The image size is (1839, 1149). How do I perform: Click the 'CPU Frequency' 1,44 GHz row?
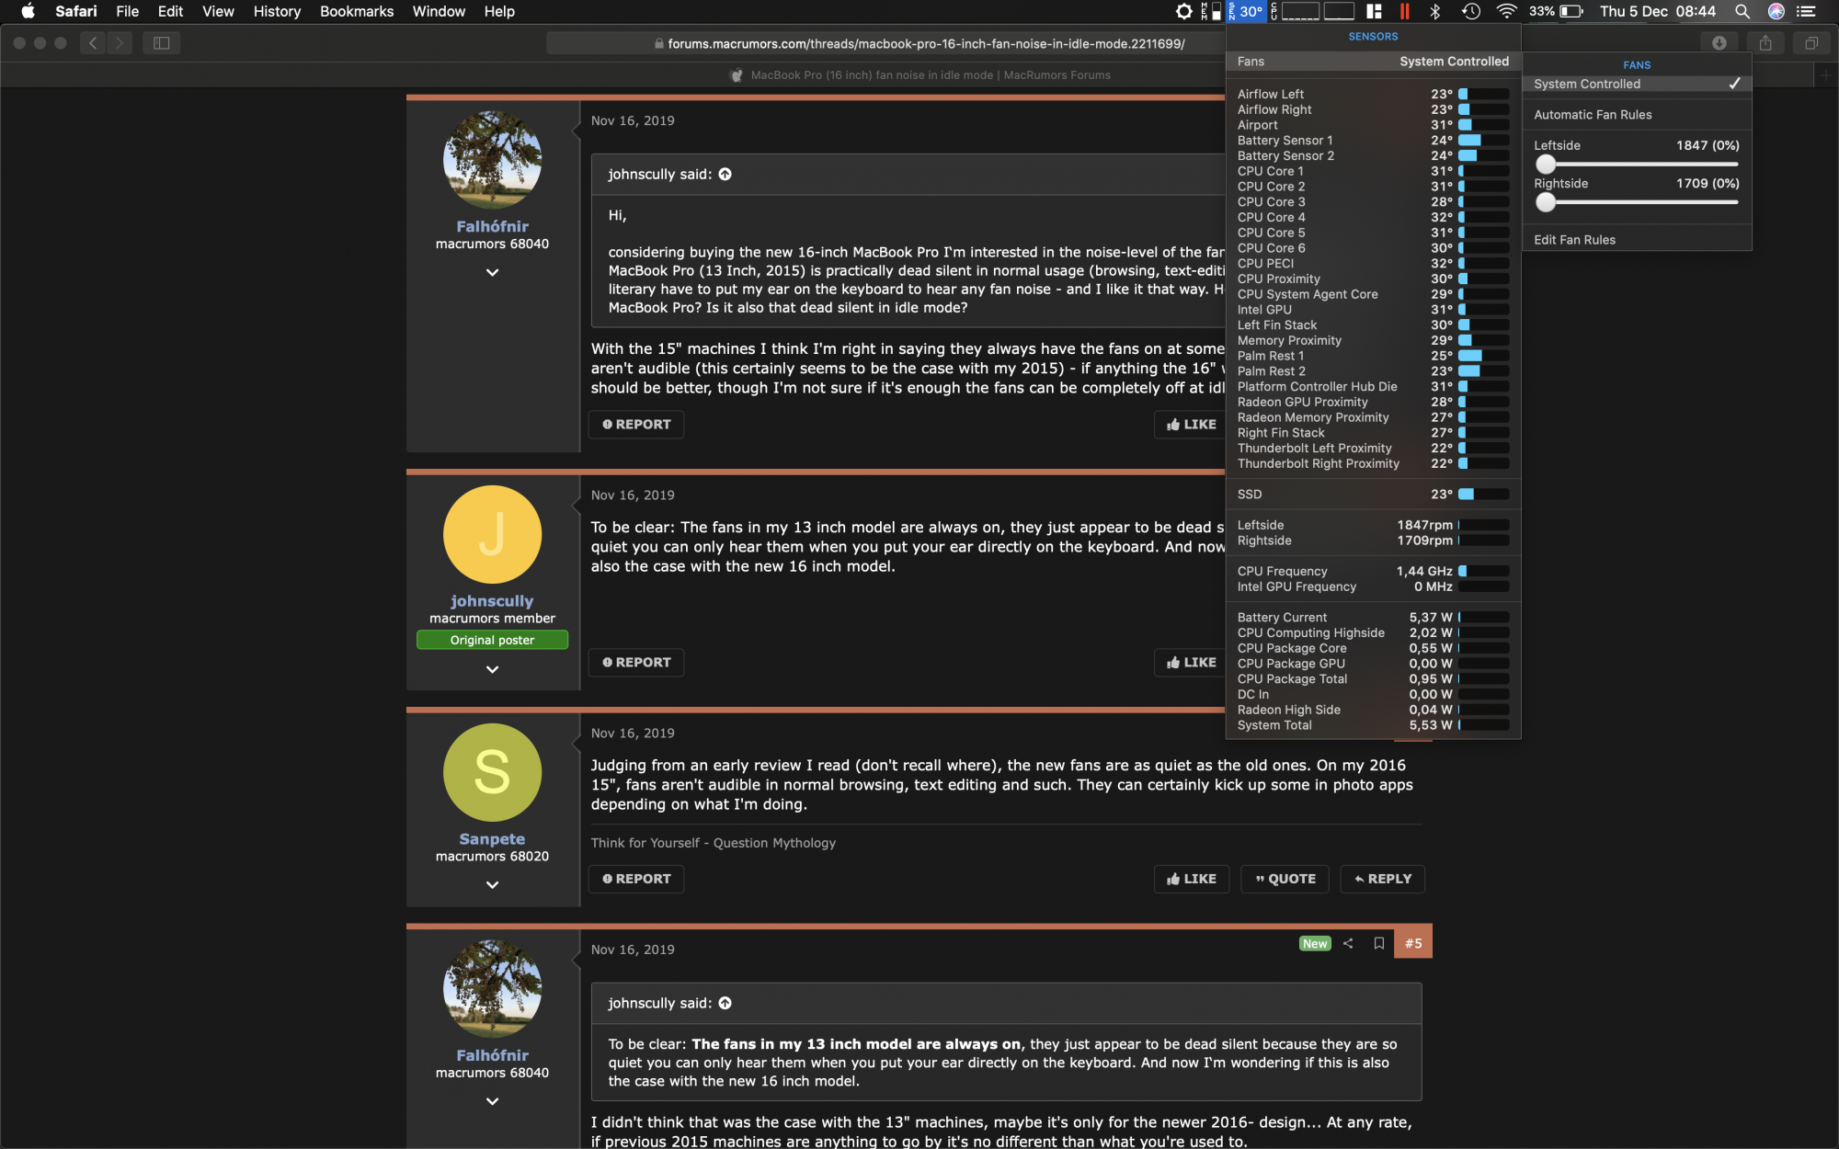click(x=1373, y=571)
